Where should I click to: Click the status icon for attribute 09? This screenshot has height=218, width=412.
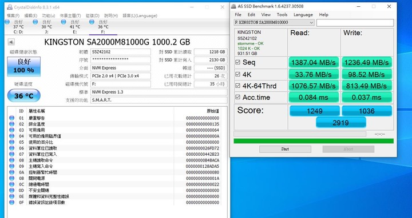(12, 166)
